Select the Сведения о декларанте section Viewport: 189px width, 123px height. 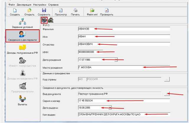pos(22,36)
